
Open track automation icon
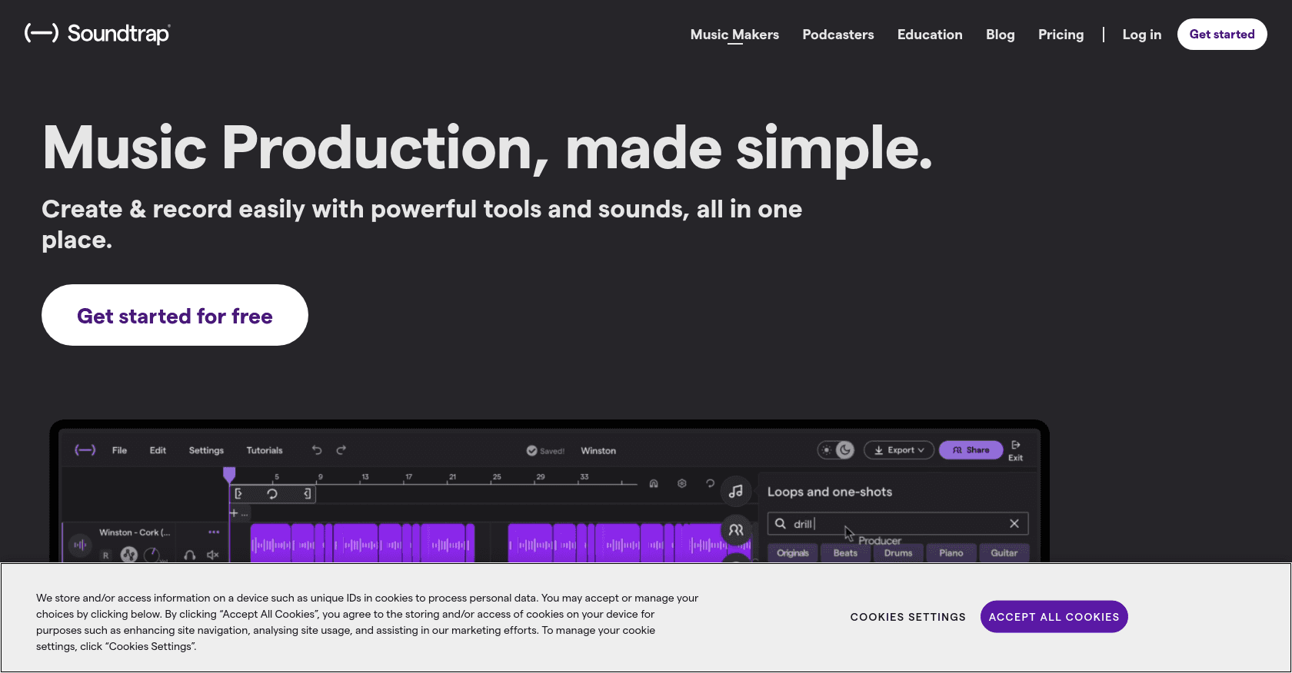point(129,554)
